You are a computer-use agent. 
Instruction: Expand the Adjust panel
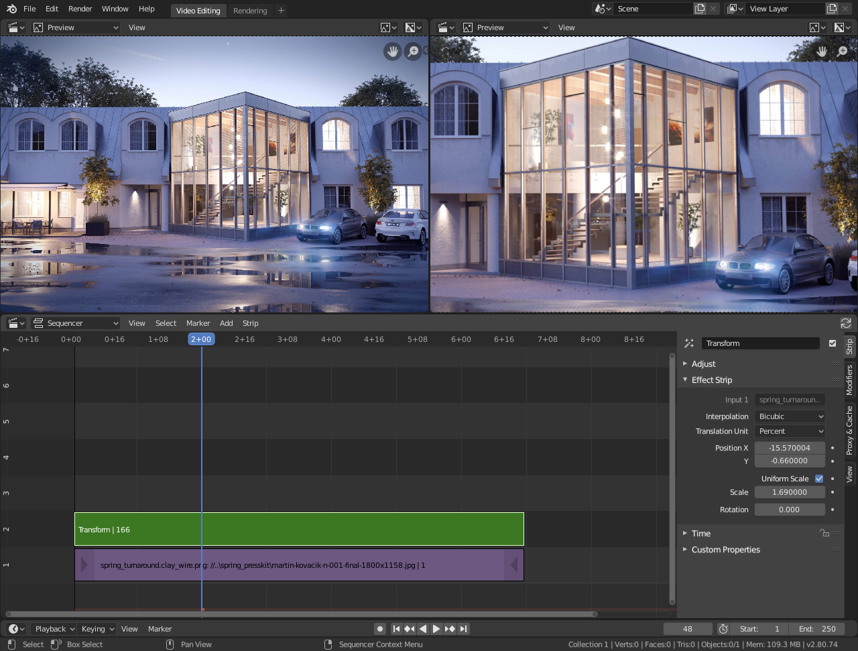(x=704, y=363)
